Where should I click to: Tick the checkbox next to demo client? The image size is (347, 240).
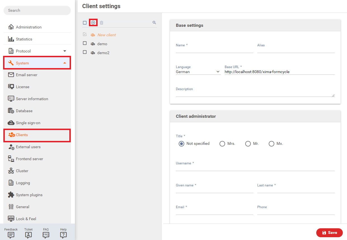coord(85,43)
